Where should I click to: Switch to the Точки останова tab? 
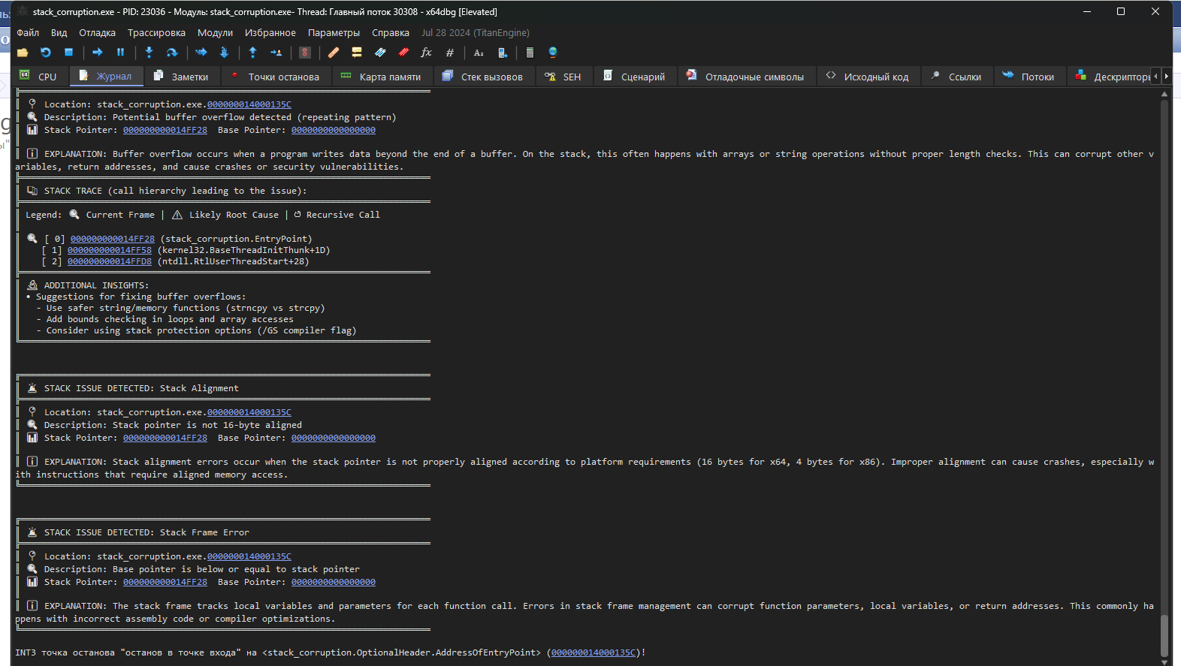(276, 77)
